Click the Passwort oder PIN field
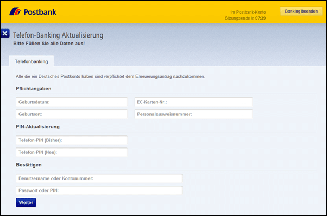The image size is (327, 216). point(99,190)
